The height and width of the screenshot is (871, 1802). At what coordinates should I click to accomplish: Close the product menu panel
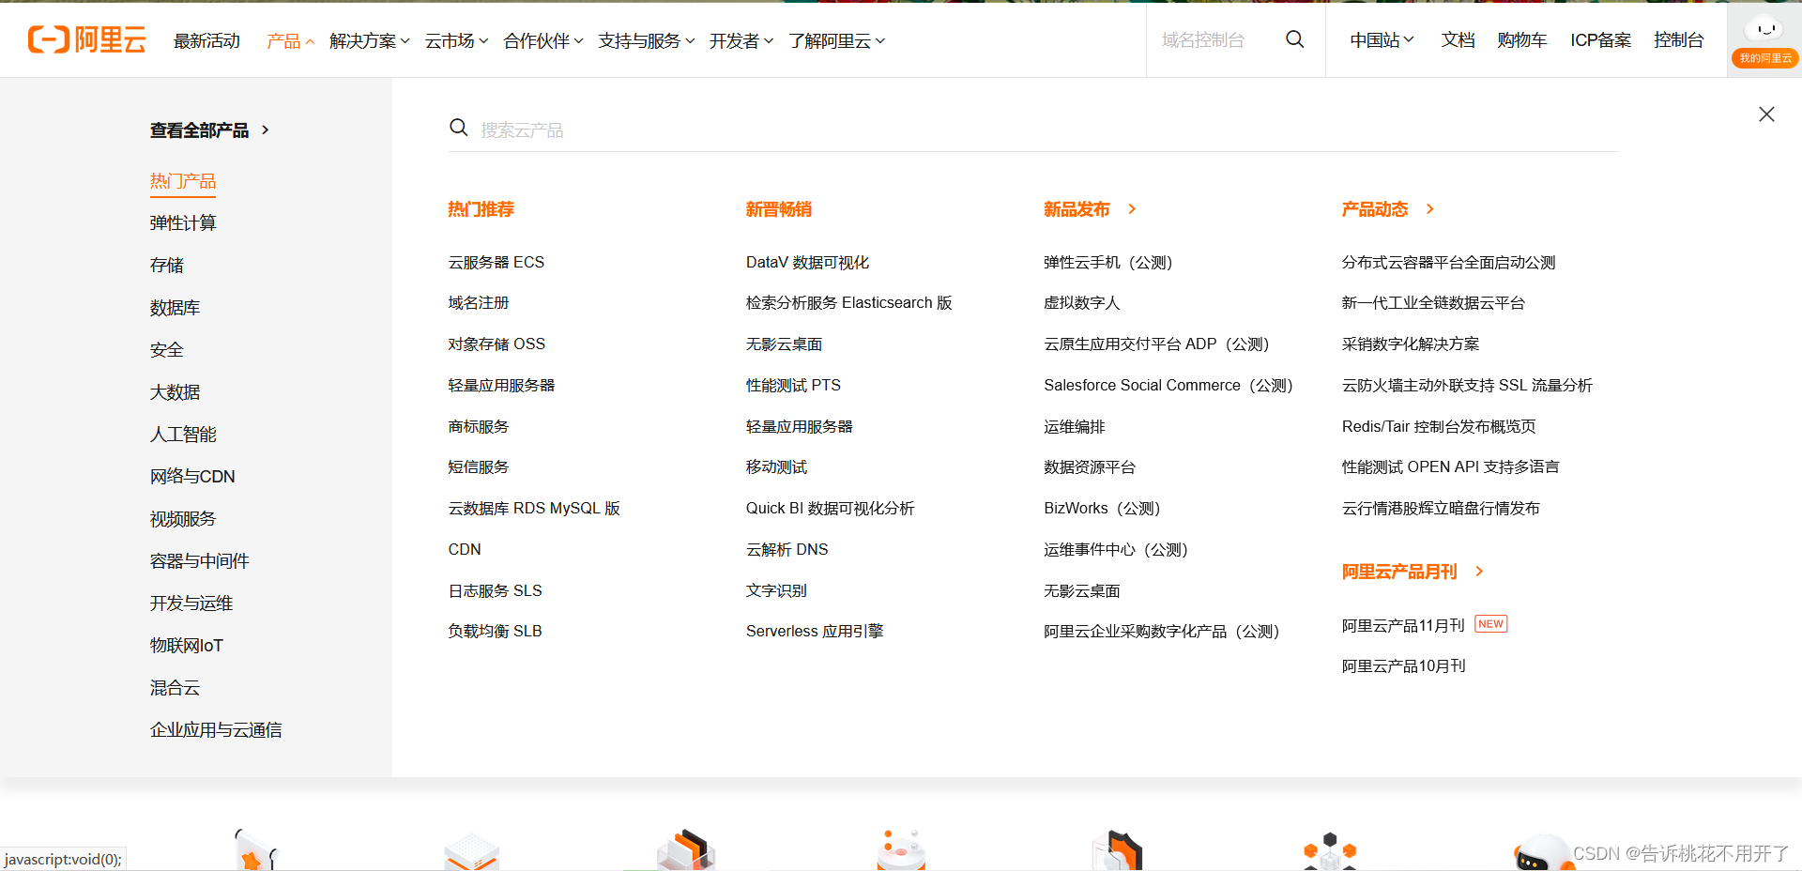1766,114
